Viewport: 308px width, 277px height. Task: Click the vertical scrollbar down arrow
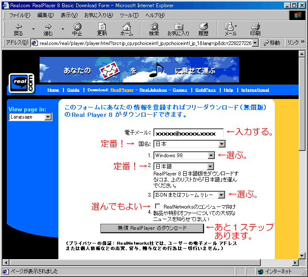point(302,255)
